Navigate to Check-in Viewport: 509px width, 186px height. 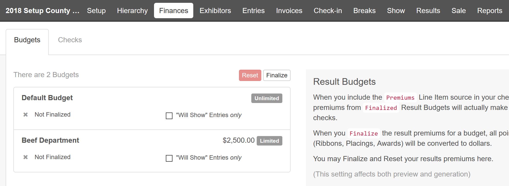click(x=328, y=11)
